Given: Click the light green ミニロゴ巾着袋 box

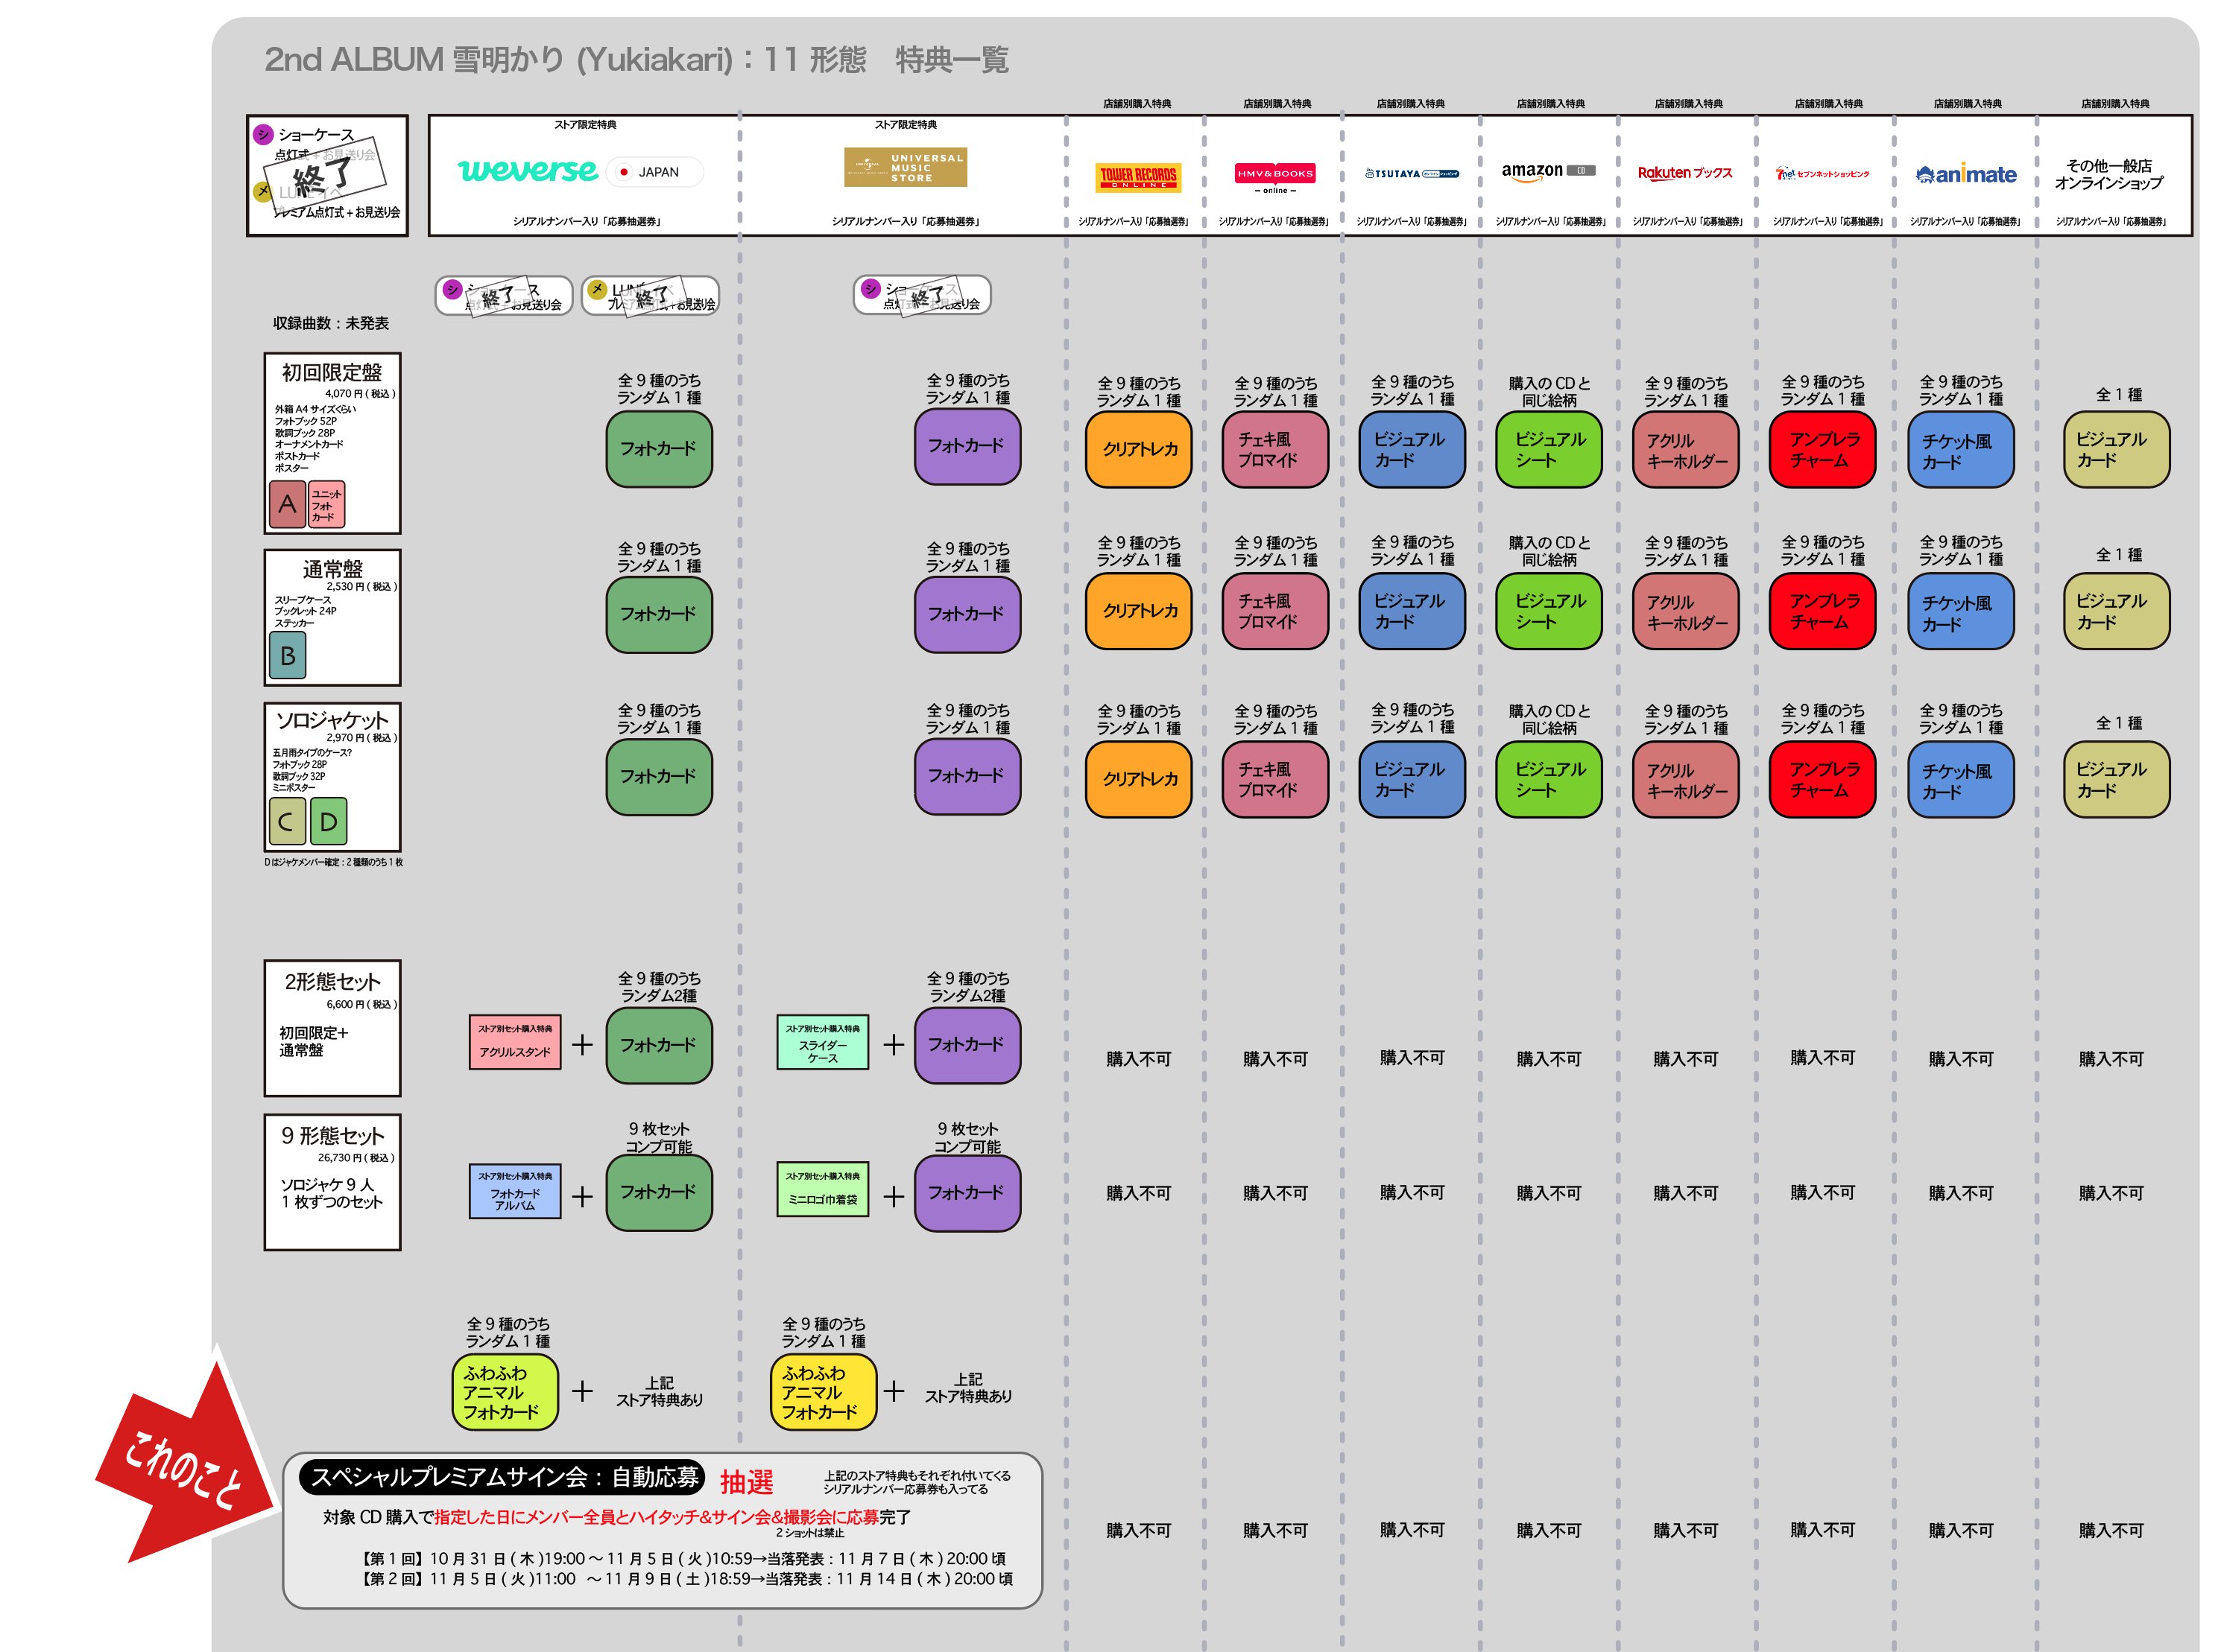Looking at the screenshot, I should (822, 1189).
